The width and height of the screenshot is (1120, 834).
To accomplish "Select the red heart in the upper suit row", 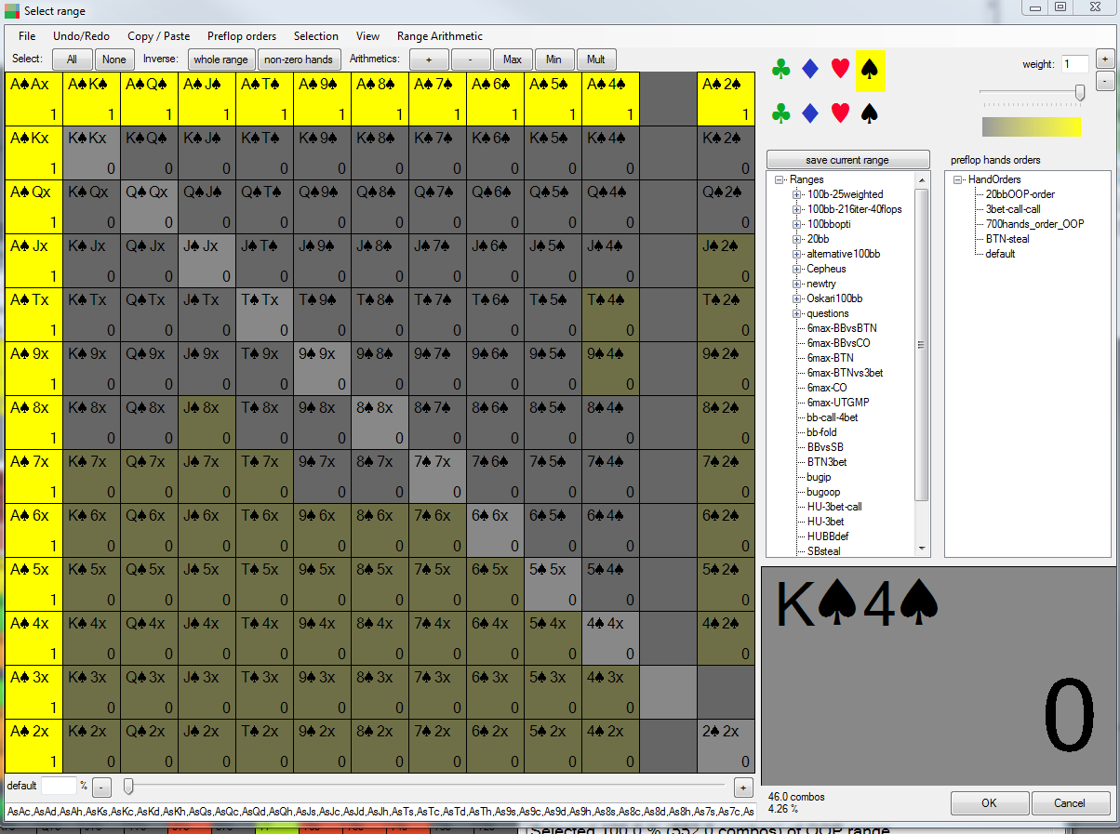I will 840,69.
